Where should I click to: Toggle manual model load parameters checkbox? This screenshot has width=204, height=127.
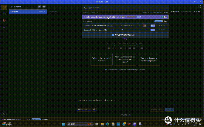pyautogui.click(x=113, y=35)
